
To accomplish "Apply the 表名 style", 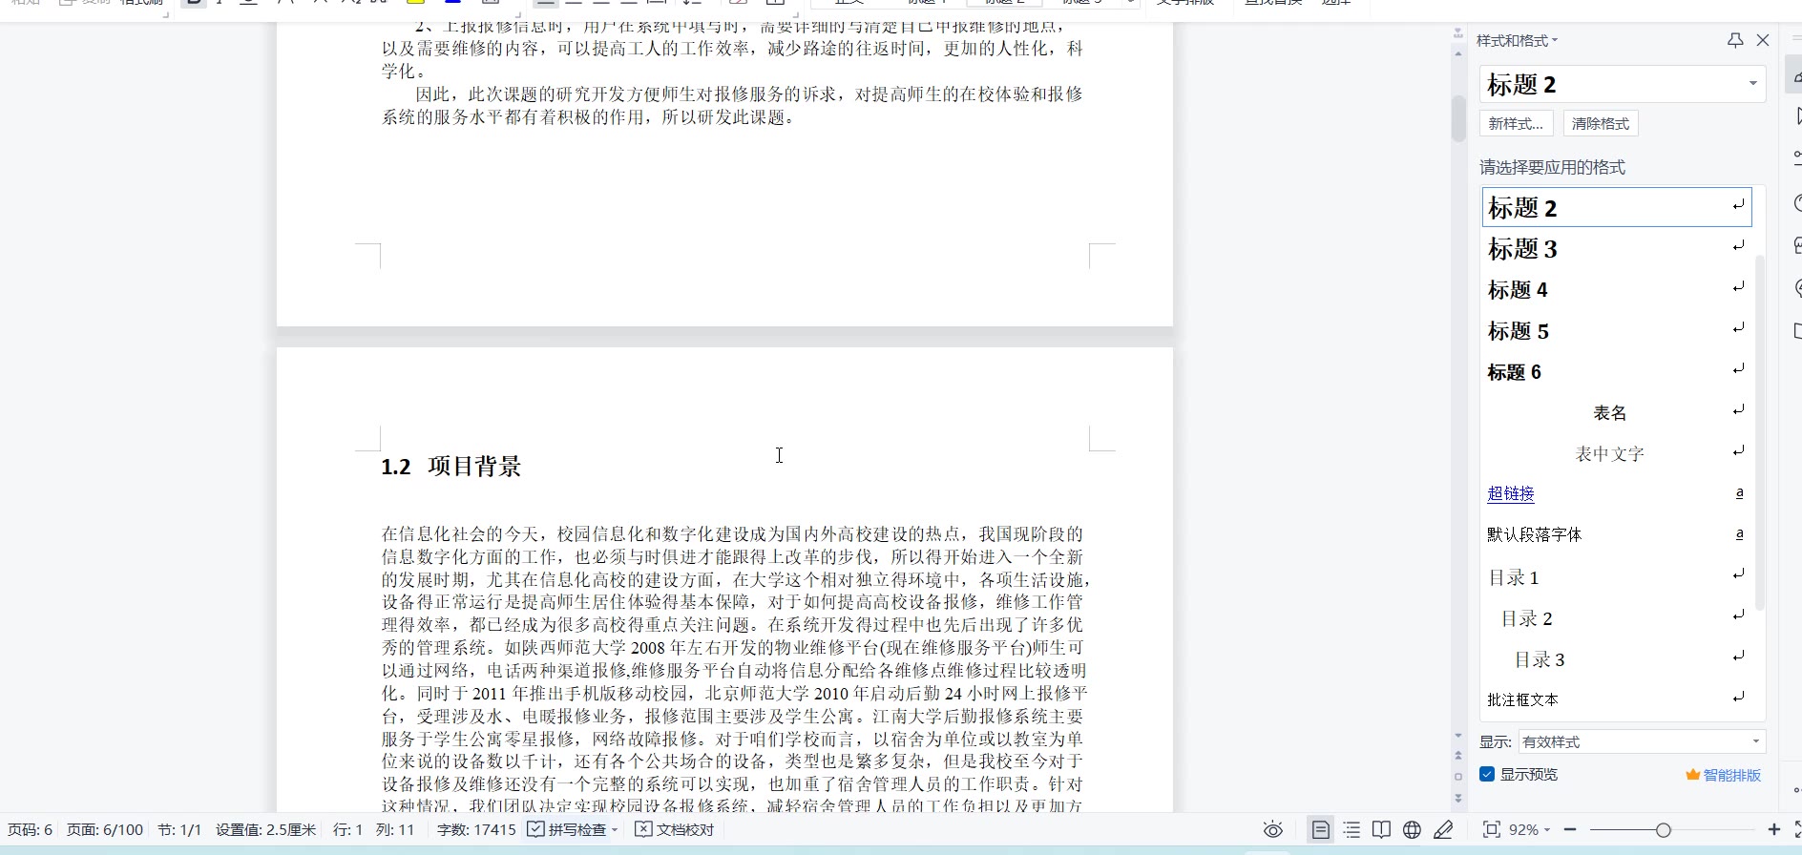I will coord(1616,412).
